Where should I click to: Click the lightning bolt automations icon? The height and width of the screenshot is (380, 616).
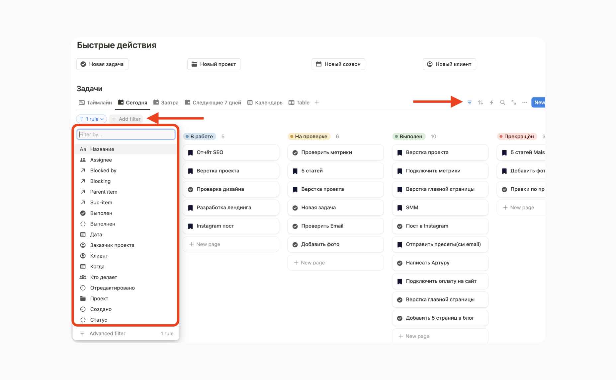(x=491, y=102)
